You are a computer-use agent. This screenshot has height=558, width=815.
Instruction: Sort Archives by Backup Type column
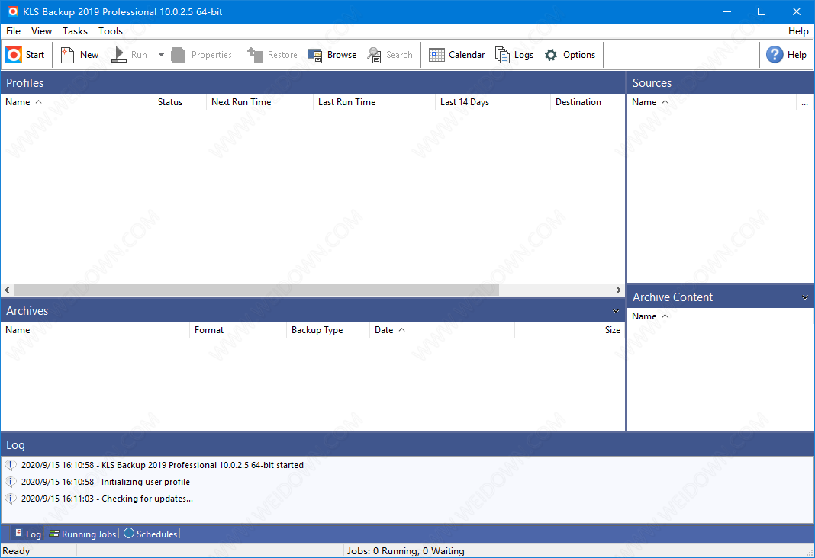[328, 330]
